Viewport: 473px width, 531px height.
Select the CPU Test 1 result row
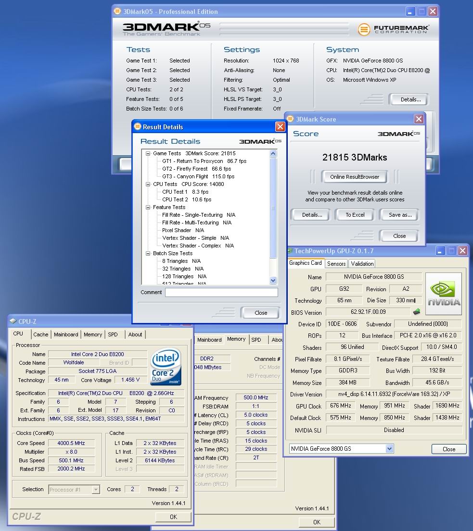tap(185, 192)
